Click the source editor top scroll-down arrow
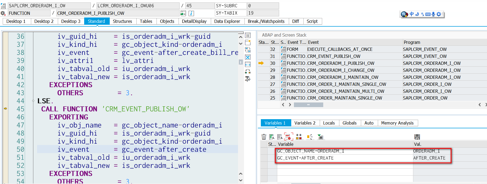 point(241,43)
